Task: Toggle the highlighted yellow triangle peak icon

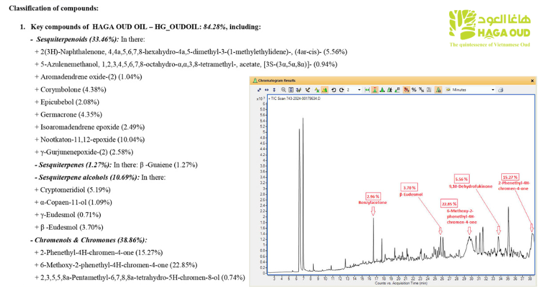Action: [325, 90]
